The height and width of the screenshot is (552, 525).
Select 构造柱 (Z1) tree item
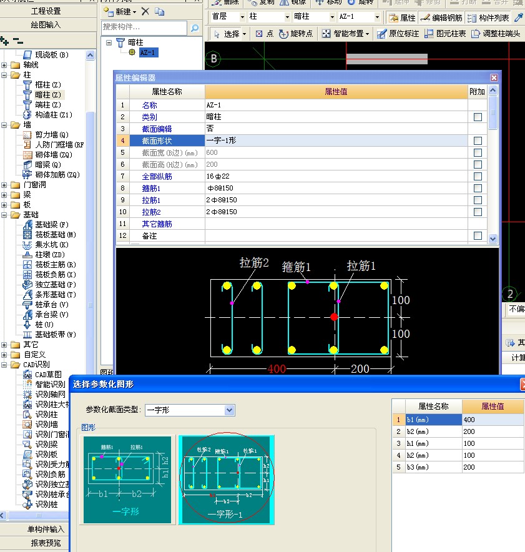click(54, 115)
